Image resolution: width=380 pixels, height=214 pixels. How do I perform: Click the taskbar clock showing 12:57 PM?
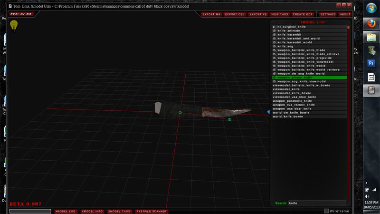pyautogui.click(x=371, y=203)
